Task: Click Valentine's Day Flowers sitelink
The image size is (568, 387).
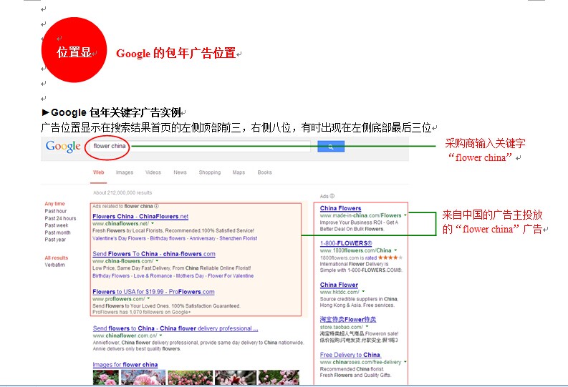Action: pos(119,238)
